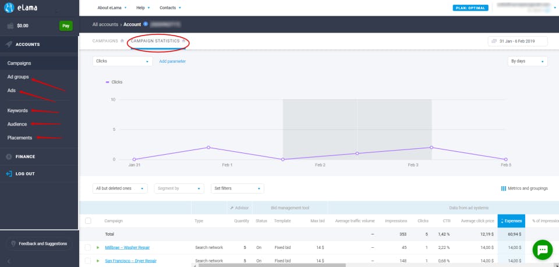Click the Campaign column header
The height and width of the screenshot is (267, 559).
pos(114,220)
